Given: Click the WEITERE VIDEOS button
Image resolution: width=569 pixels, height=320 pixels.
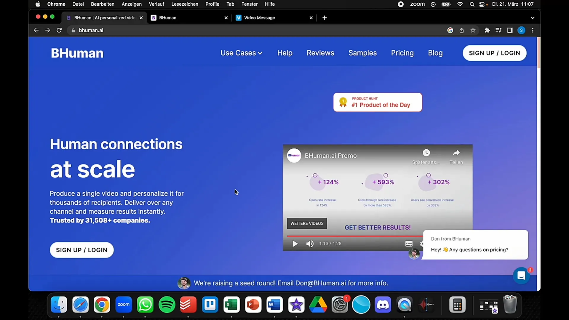Looking at the screenshot, I should 307,223.
